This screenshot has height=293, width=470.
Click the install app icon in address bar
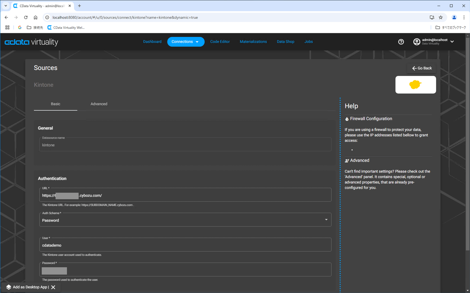coord(432,17)
